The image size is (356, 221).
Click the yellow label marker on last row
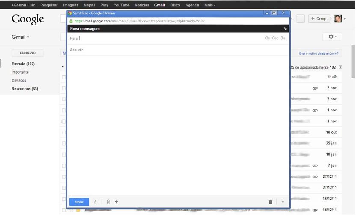(78, 210)
